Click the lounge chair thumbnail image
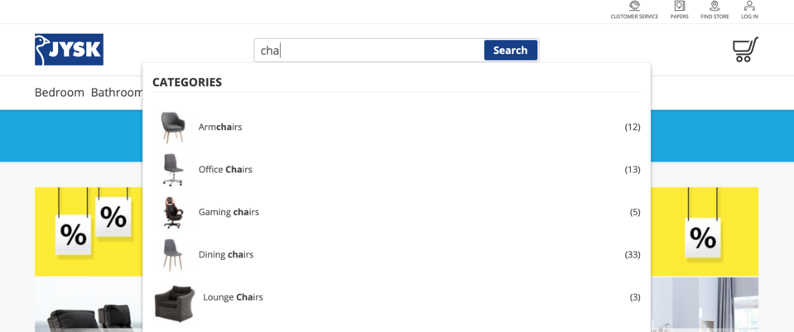Viewport: 794px width, 332px height. click(x=175, y=302)
